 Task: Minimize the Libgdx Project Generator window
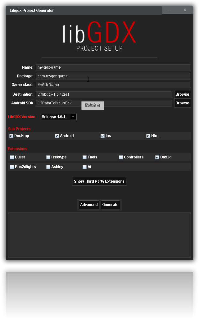coord(170,10)
